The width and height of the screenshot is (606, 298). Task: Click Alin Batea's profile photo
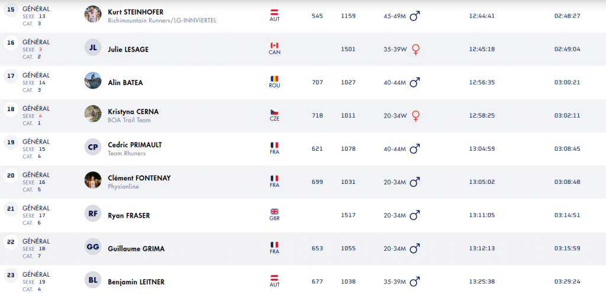click(x=93, y=81)
